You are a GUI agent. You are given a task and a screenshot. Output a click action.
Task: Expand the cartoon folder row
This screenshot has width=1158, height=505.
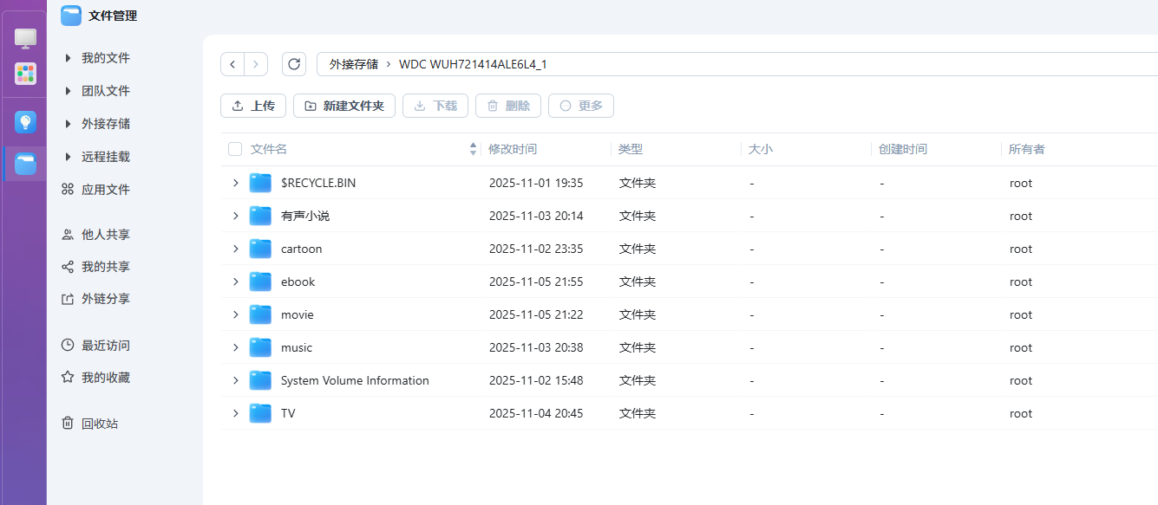[235, 249]
